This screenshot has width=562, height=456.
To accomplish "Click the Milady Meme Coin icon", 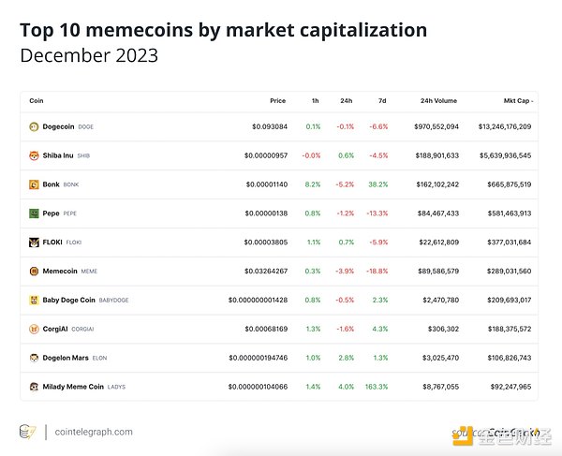I will click(34, 387).
